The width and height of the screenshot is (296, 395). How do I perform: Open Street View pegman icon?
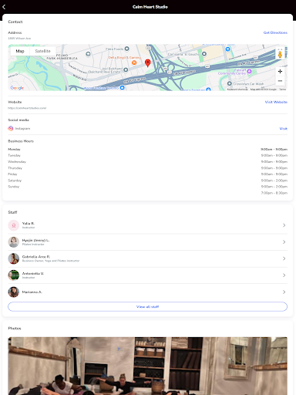tap(280, 54)
